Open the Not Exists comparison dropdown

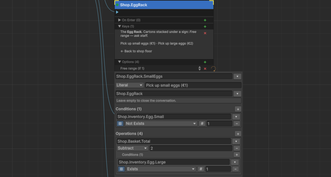click(x=161, y=124)
